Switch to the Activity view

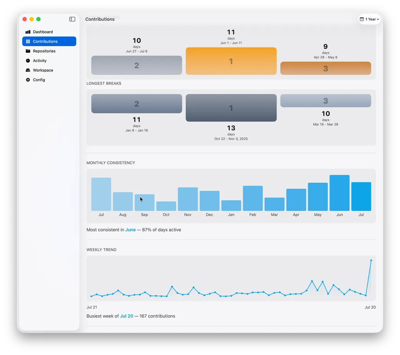click(x=49, y=61)
